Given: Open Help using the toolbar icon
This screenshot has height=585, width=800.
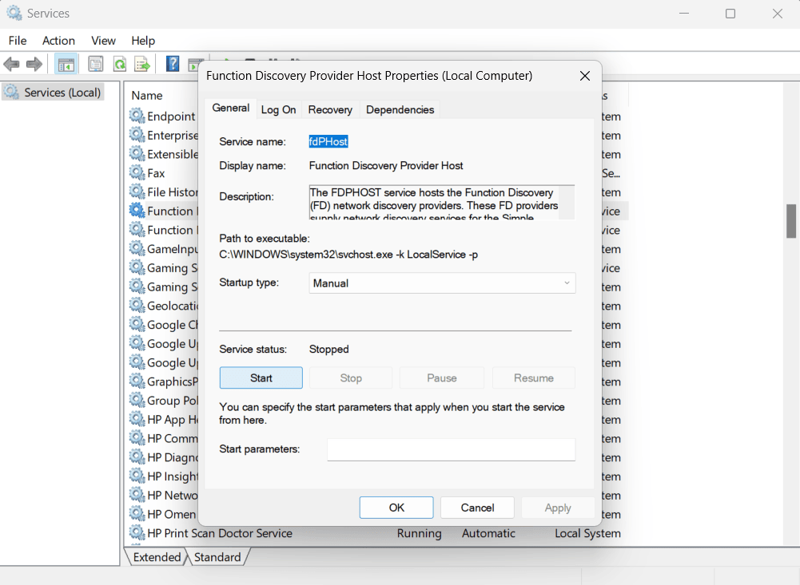Looking at the screenshot, I should pyautogui.click(x=173, y=63).
